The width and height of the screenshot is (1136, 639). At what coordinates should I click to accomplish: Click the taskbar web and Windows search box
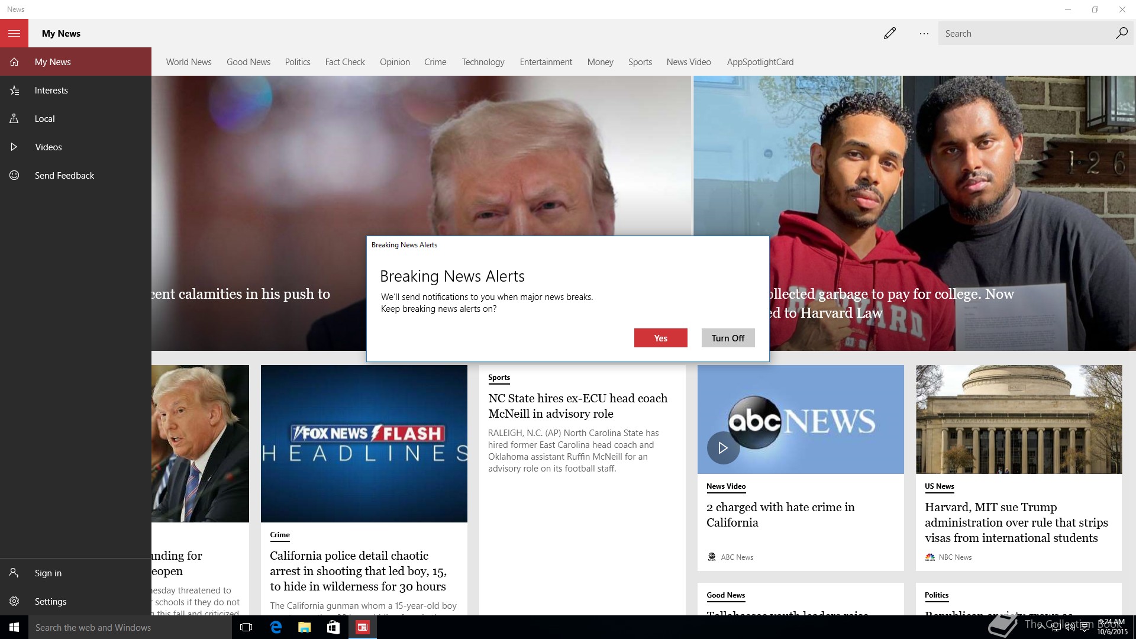[x=130, y=627]
